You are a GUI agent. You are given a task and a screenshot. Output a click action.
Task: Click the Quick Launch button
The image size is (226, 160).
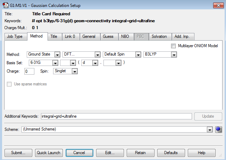tap(49, 153)
